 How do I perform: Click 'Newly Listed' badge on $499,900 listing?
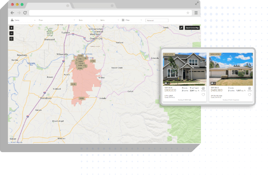(215, 54)
